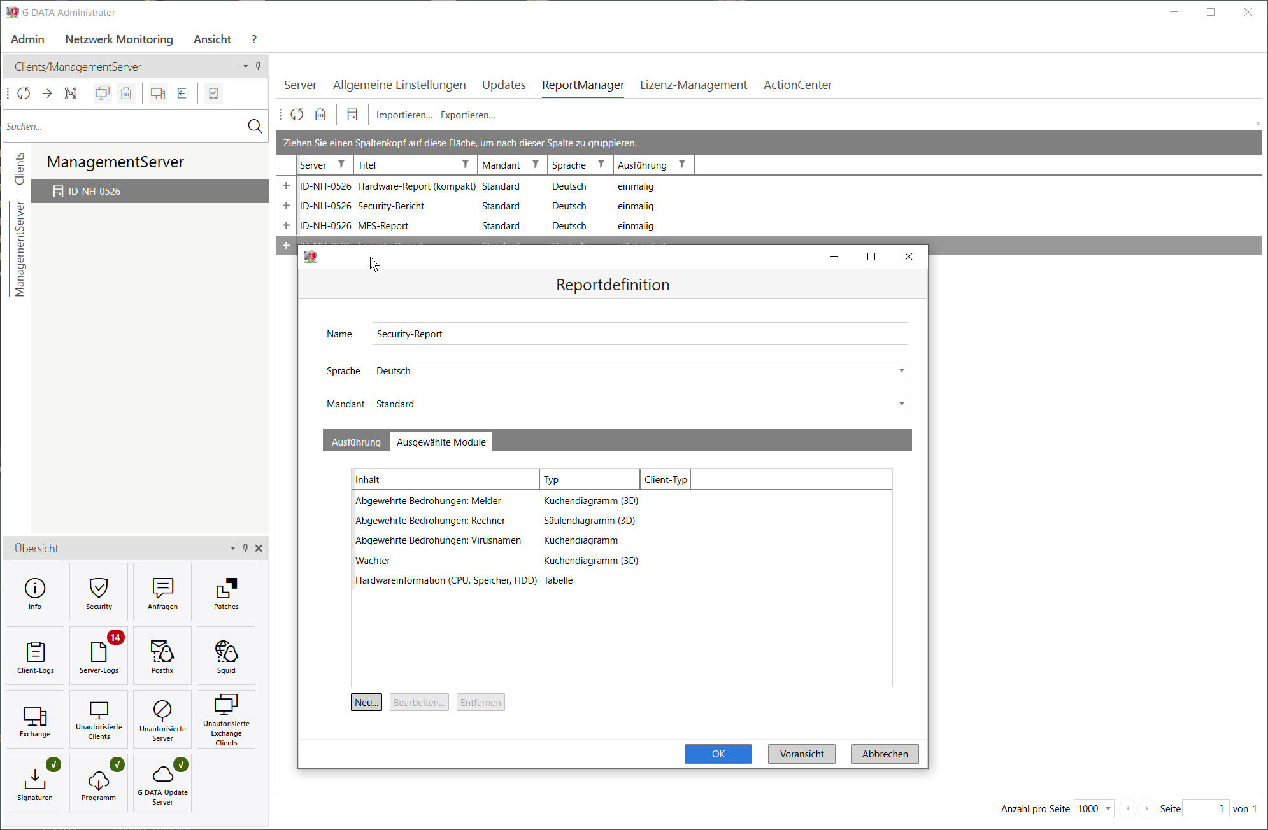
Task: Open the Mandant dropdown in Reportdefinition
Action: pos(901,404)
